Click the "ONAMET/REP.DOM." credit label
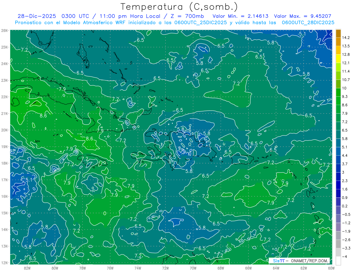The width and height of the screenshot is (352, 272). (x=309, y=261)
